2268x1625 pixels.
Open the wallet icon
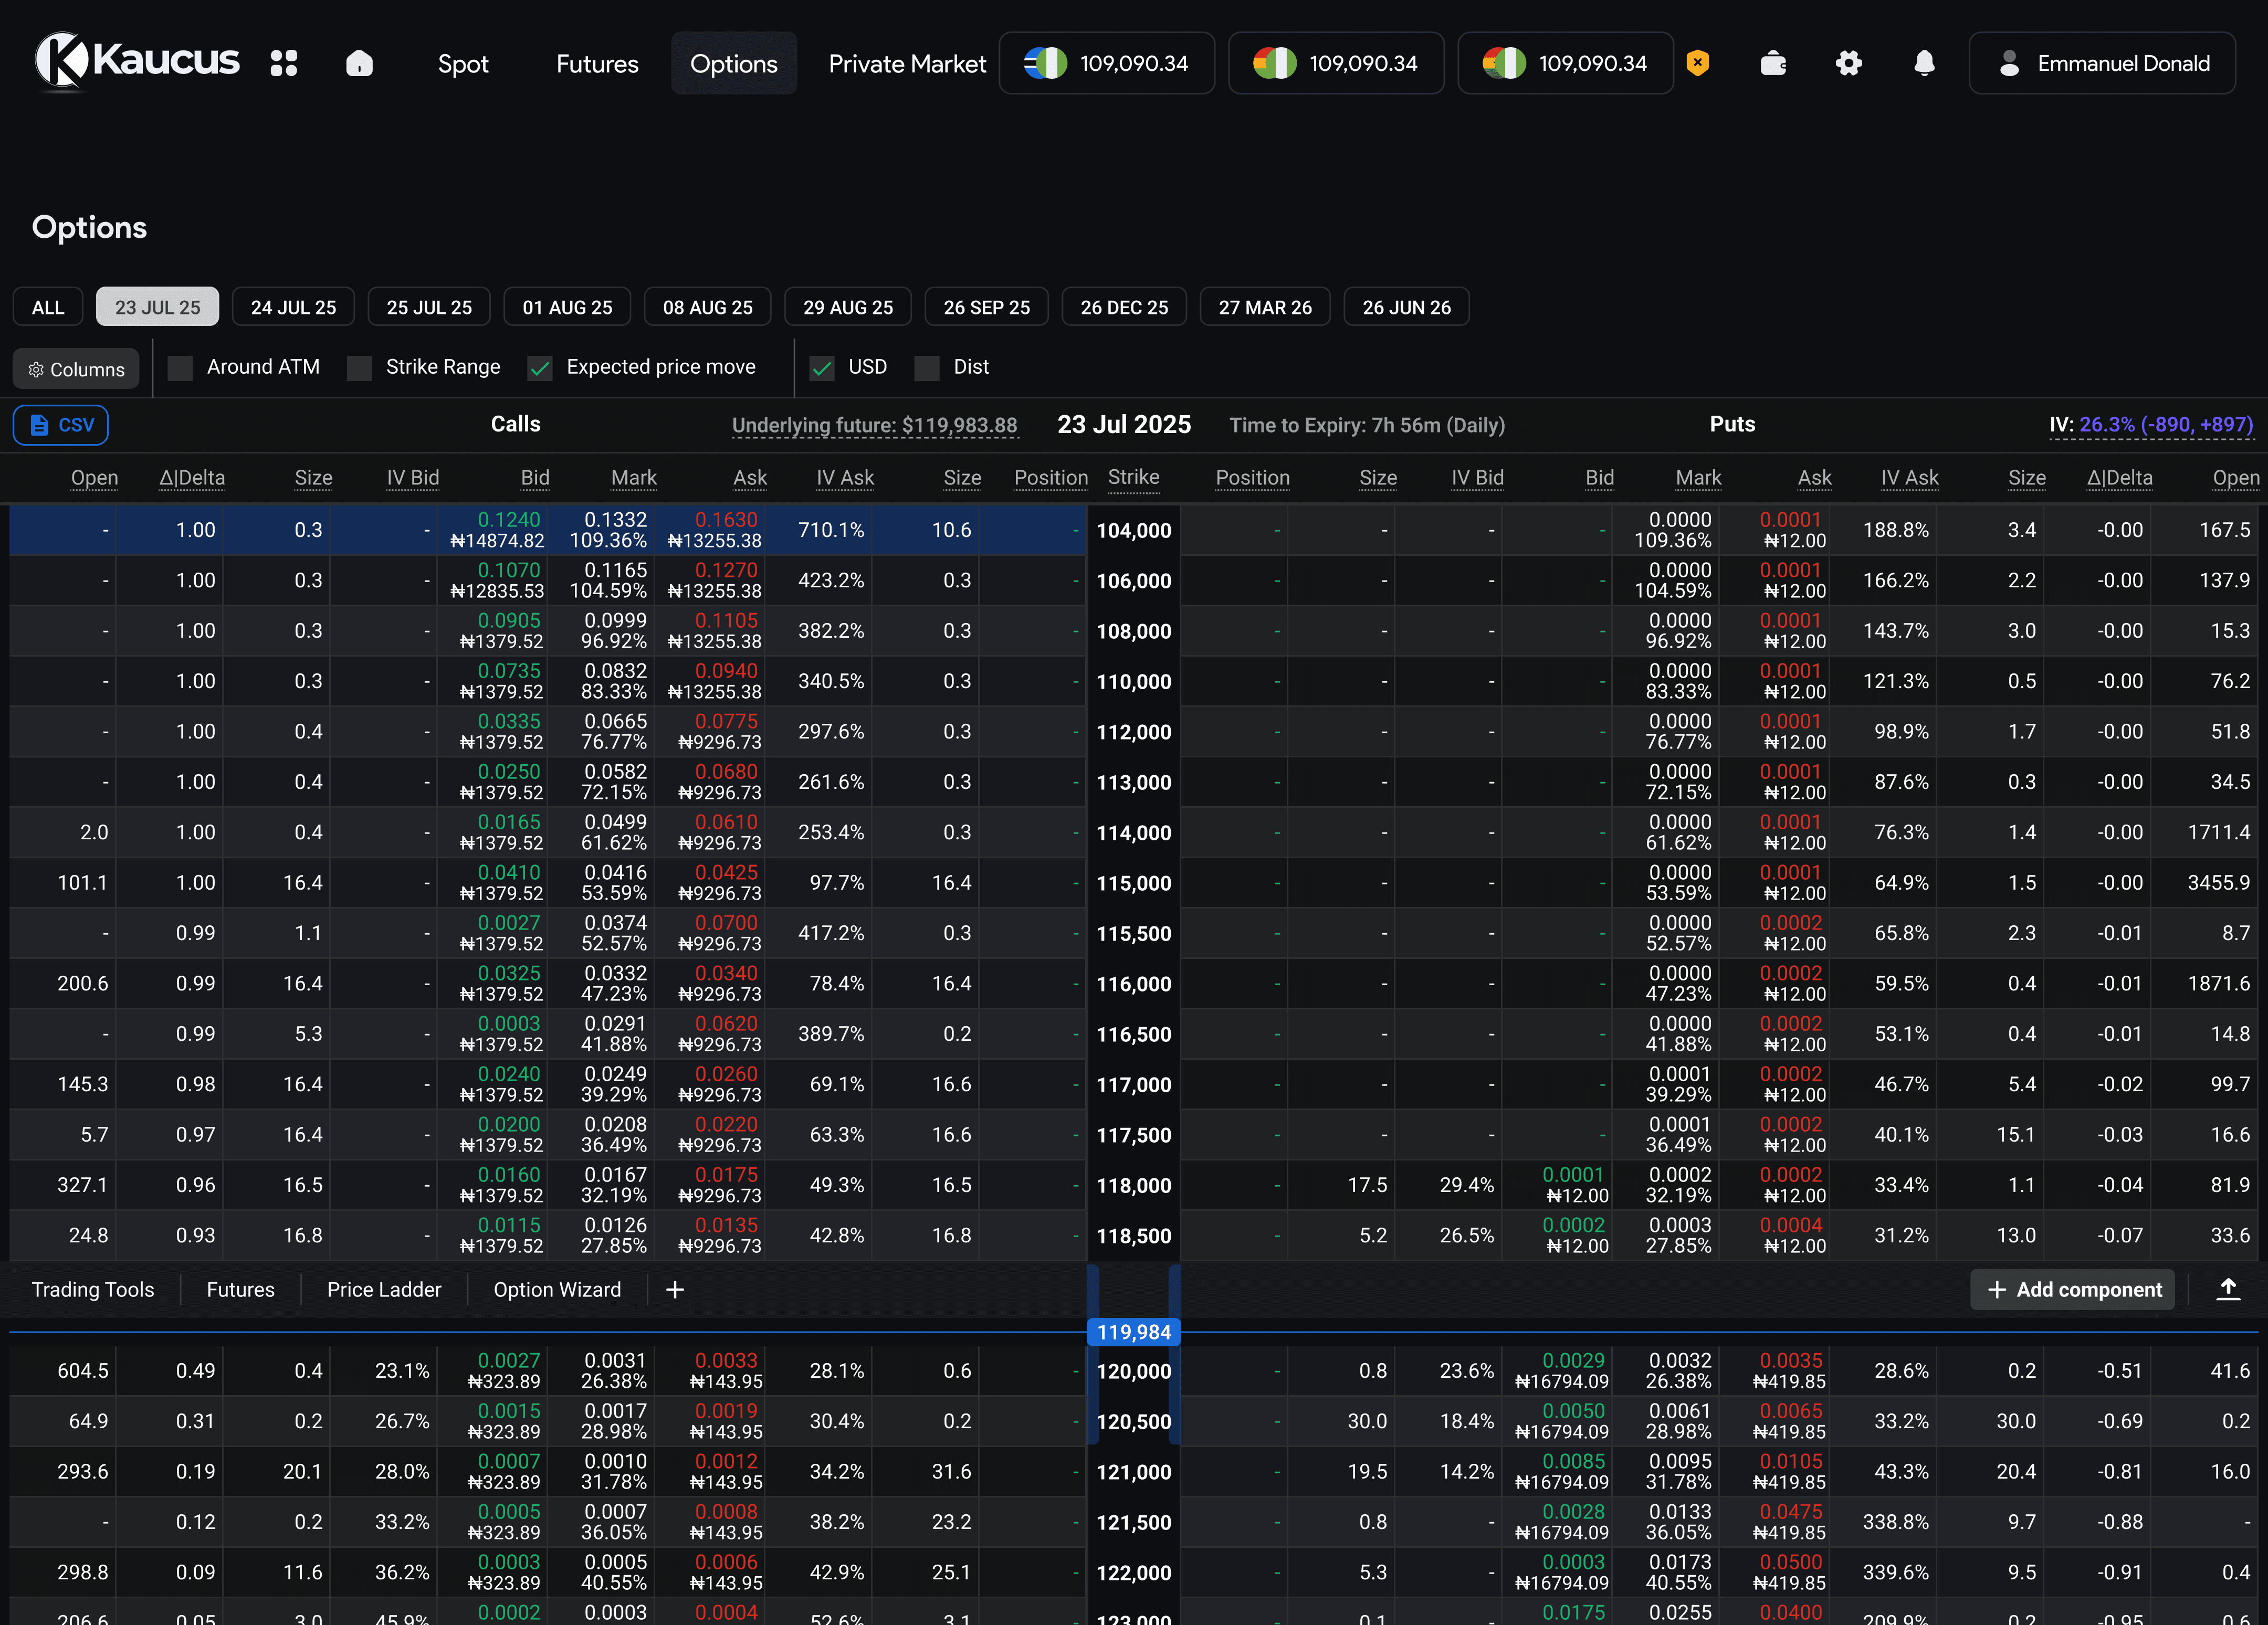pos(1773,63)
